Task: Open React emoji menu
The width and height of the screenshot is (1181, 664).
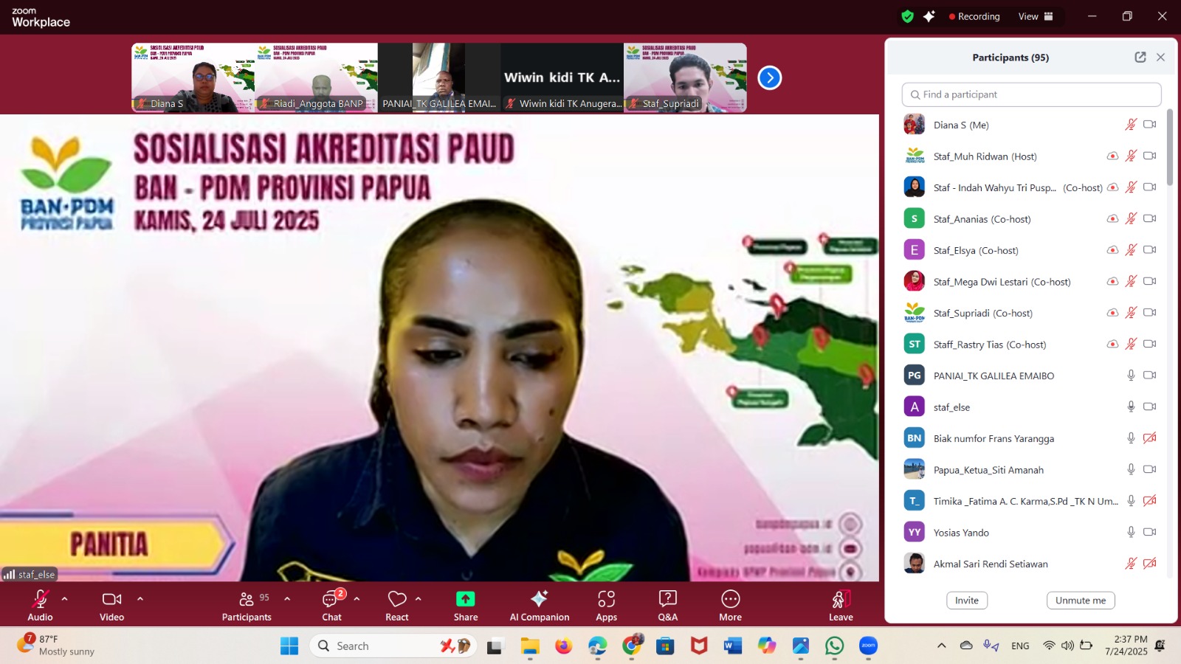Action: coord(397,605)
